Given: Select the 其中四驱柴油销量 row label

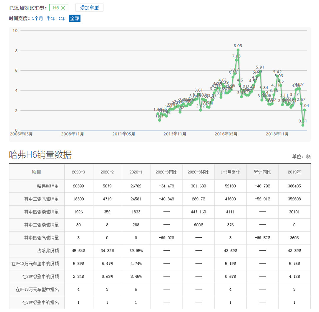Looking at the screenshot, I should coord(41,212).
